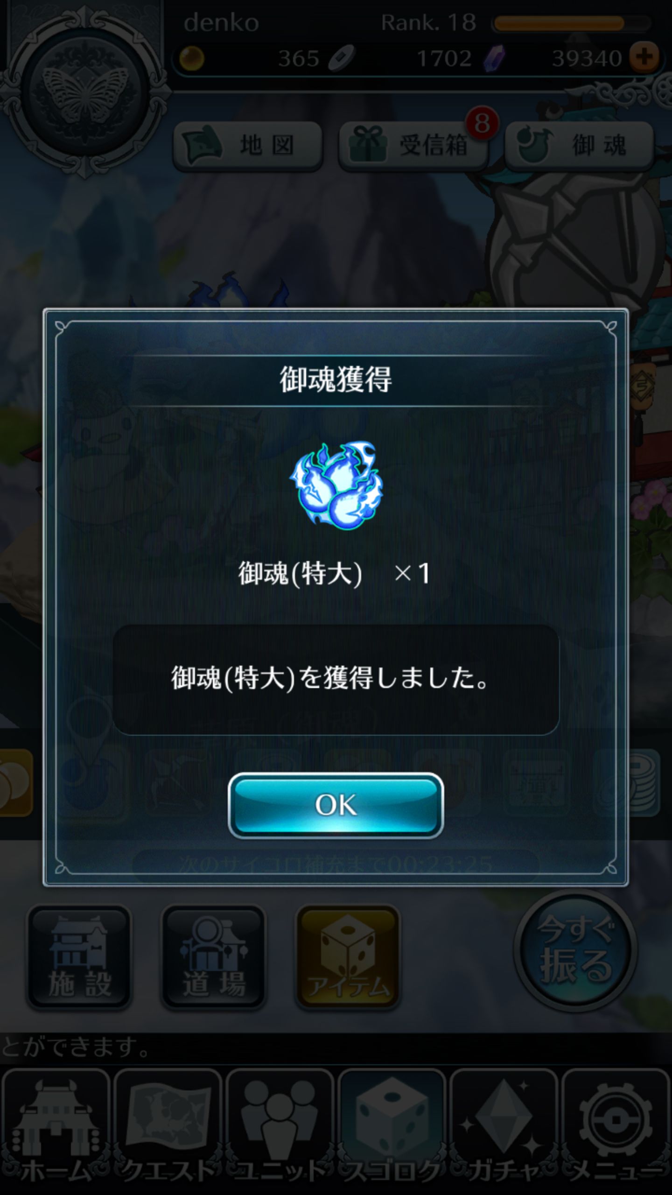The width and height of the screenshot is (672, 1195).
Task: Tap the rank experience progress bar
Action: [572, 23]
